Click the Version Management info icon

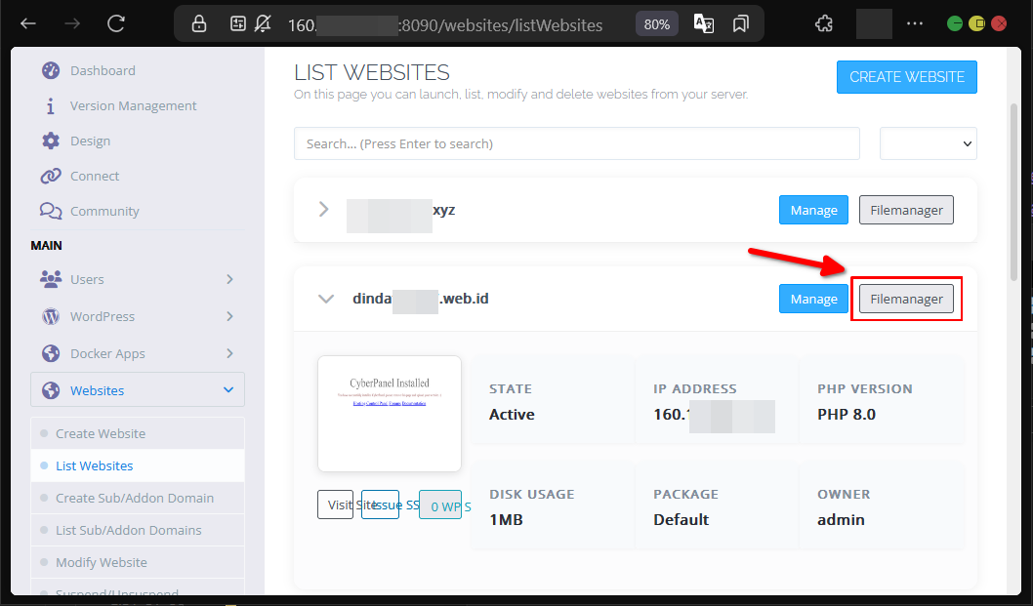pyautogui.click(x=51, y=105)
